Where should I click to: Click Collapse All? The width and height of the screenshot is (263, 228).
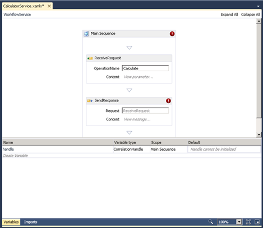250,15
